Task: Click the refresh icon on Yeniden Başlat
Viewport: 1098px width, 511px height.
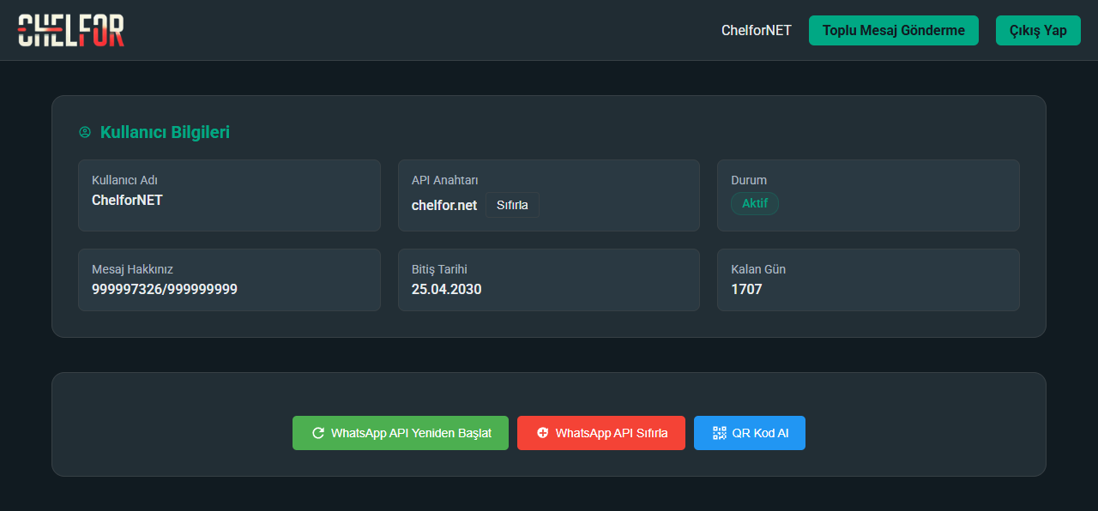Action: [x=318, y=433]
